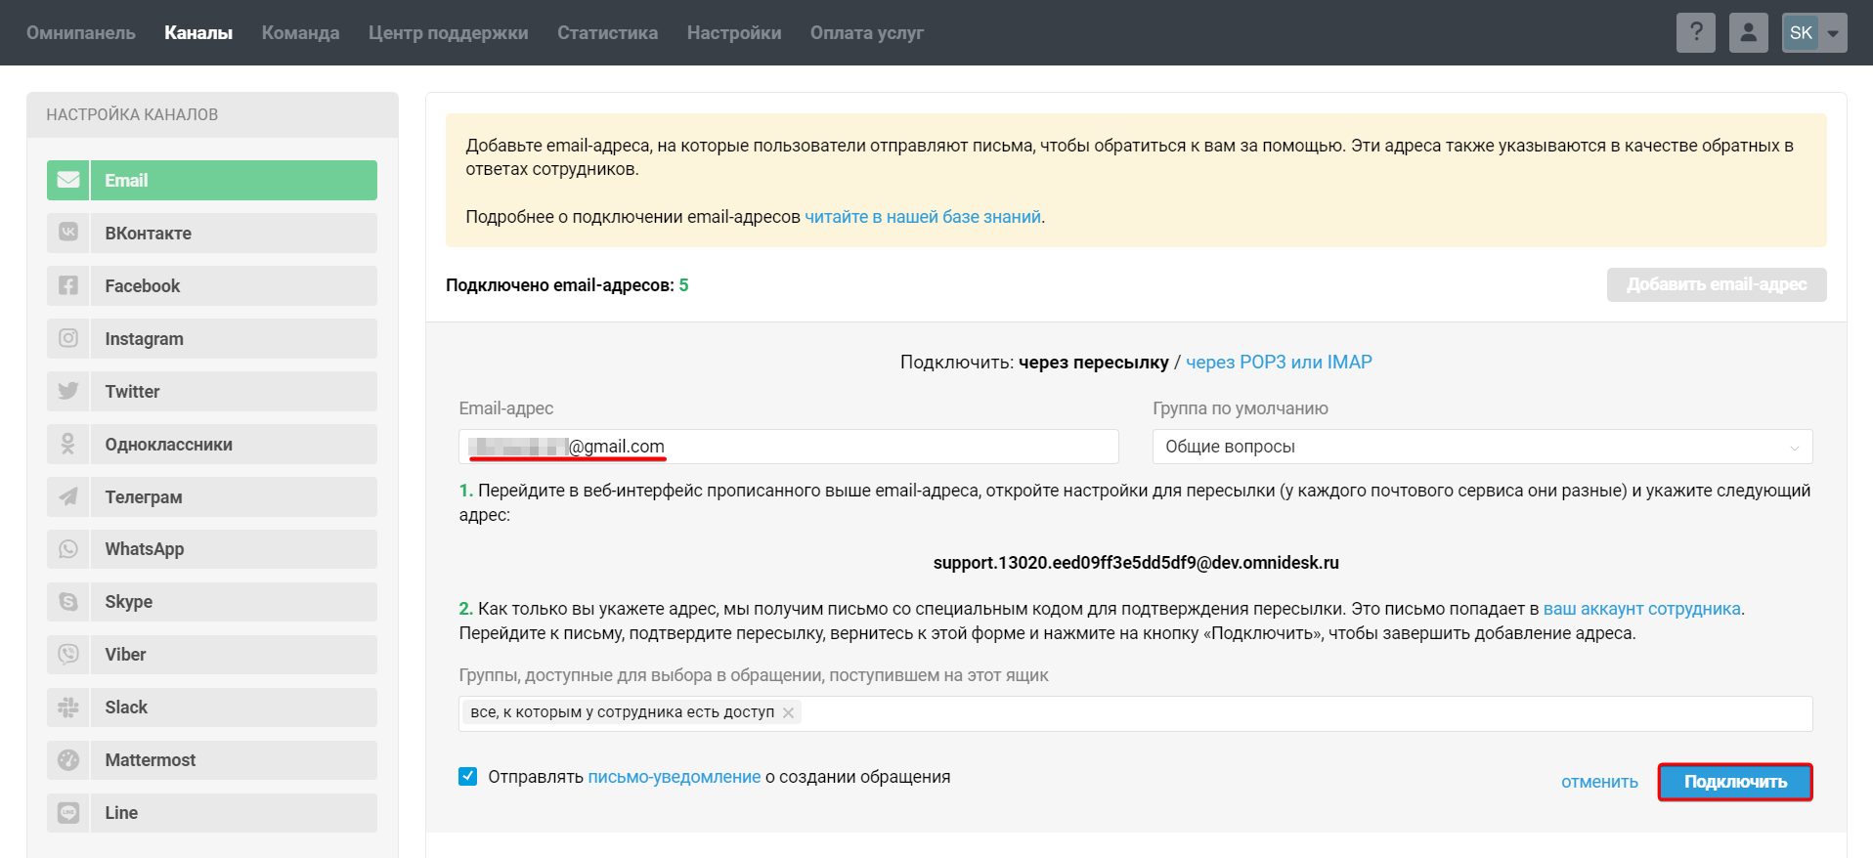Choose the Twitter bird icon
1873x858 pixels.
click(68, 392)
